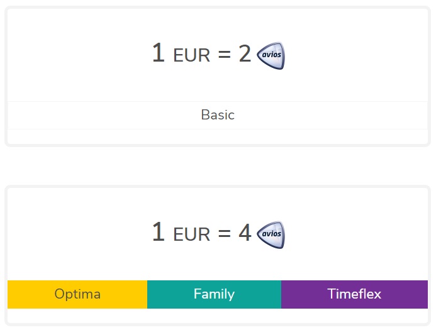Click the Avios badge beside the number 4
436x330 pixels.
click(271, 234)
